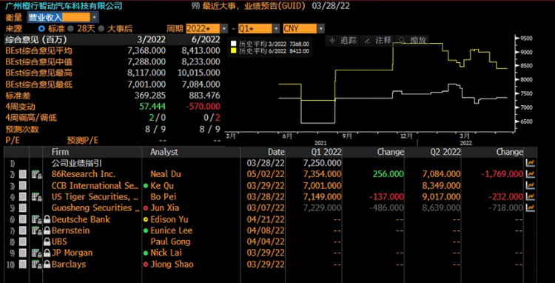
Task: Open the 2022 period year dropdown
Action: 224,29
